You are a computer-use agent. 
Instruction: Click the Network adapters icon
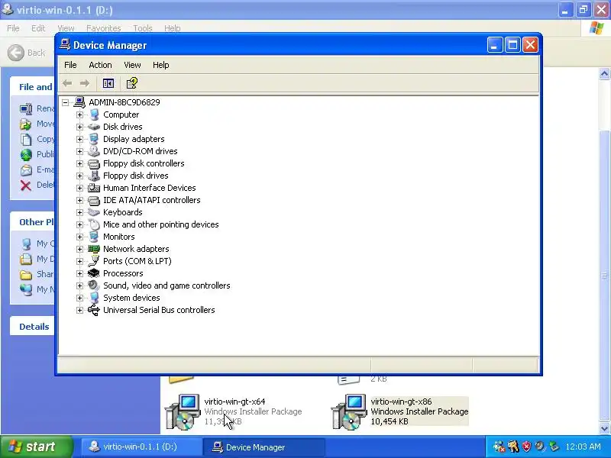pyautogui.click(x=94, y=249)
